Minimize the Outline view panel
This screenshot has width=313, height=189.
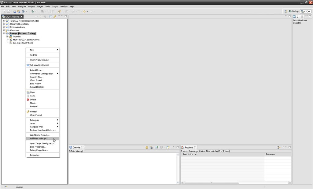click(x=306, y=16)
